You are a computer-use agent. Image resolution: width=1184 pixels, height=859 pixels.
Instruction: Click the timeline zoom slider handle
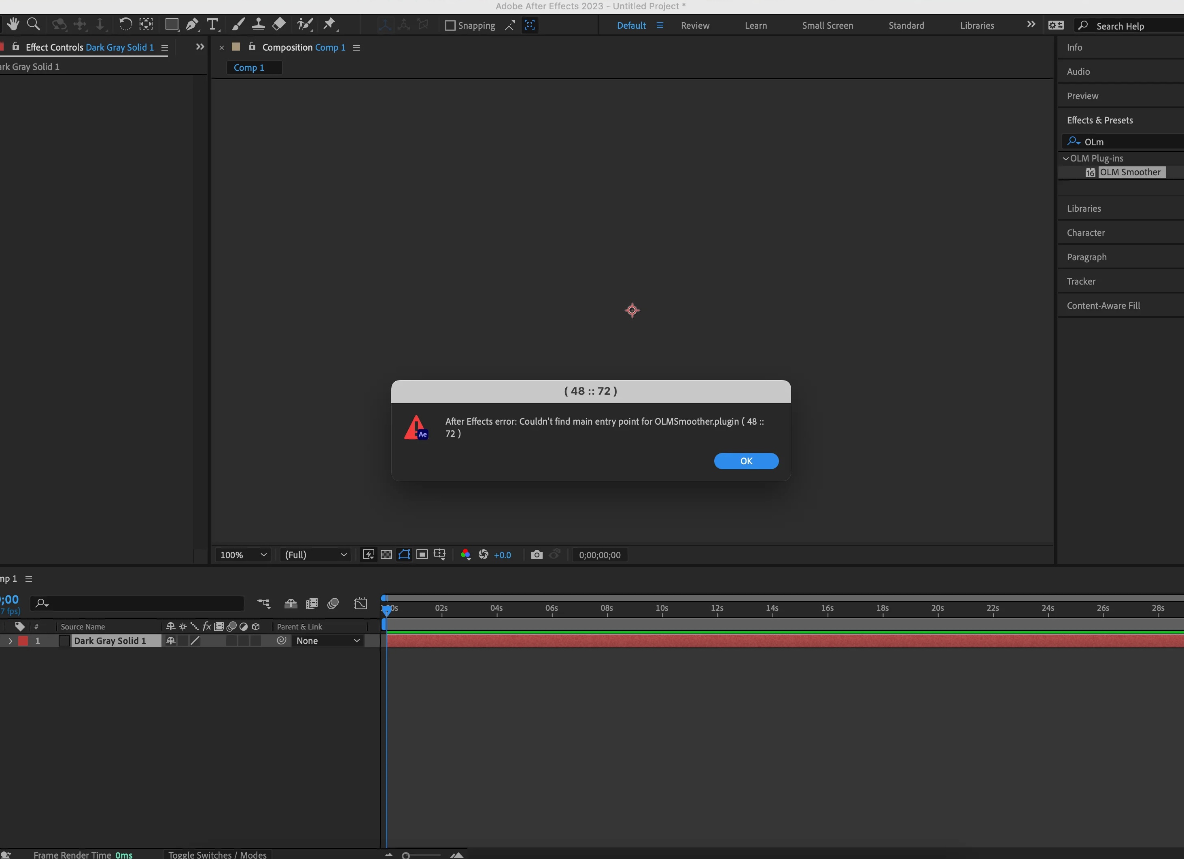click(x=405, y=855)
